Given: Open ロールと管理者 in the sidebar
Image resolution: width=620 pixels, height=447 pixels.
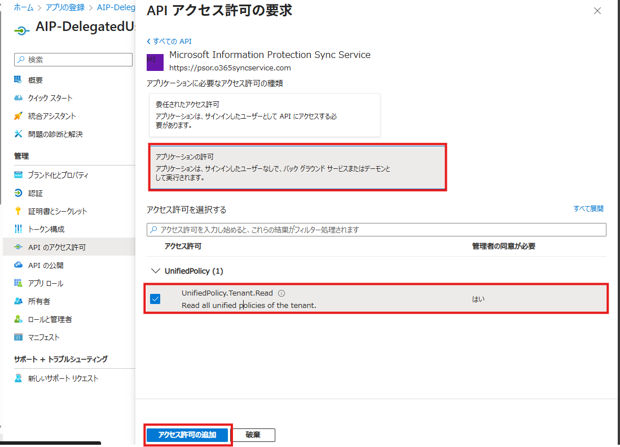Looking at the screenshot, I should [50, 319].
